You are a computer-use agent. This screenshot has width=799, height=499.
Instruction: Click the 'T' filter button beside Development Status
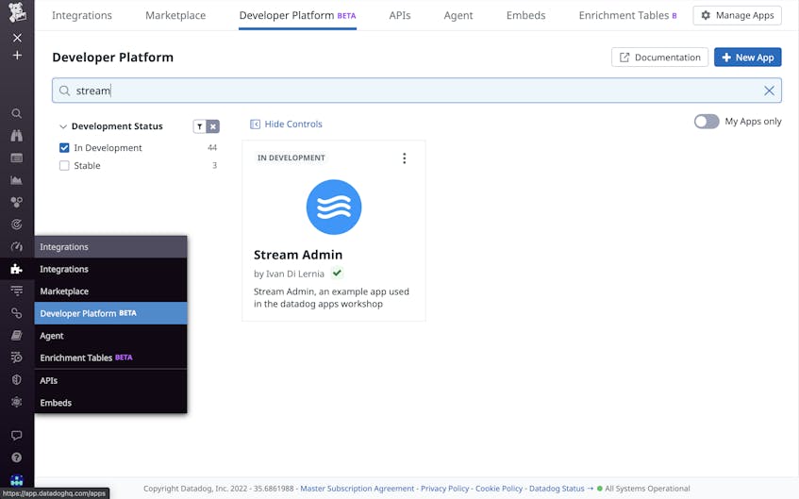[x=200, y=126]
